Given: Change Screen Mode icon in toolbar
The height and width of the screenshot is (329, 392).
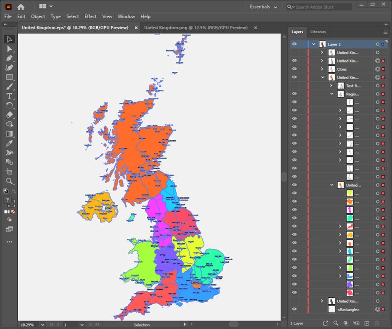Looking at the screenshot, I should tap(9, 229).
